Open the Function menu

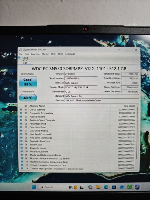point(35,54)
